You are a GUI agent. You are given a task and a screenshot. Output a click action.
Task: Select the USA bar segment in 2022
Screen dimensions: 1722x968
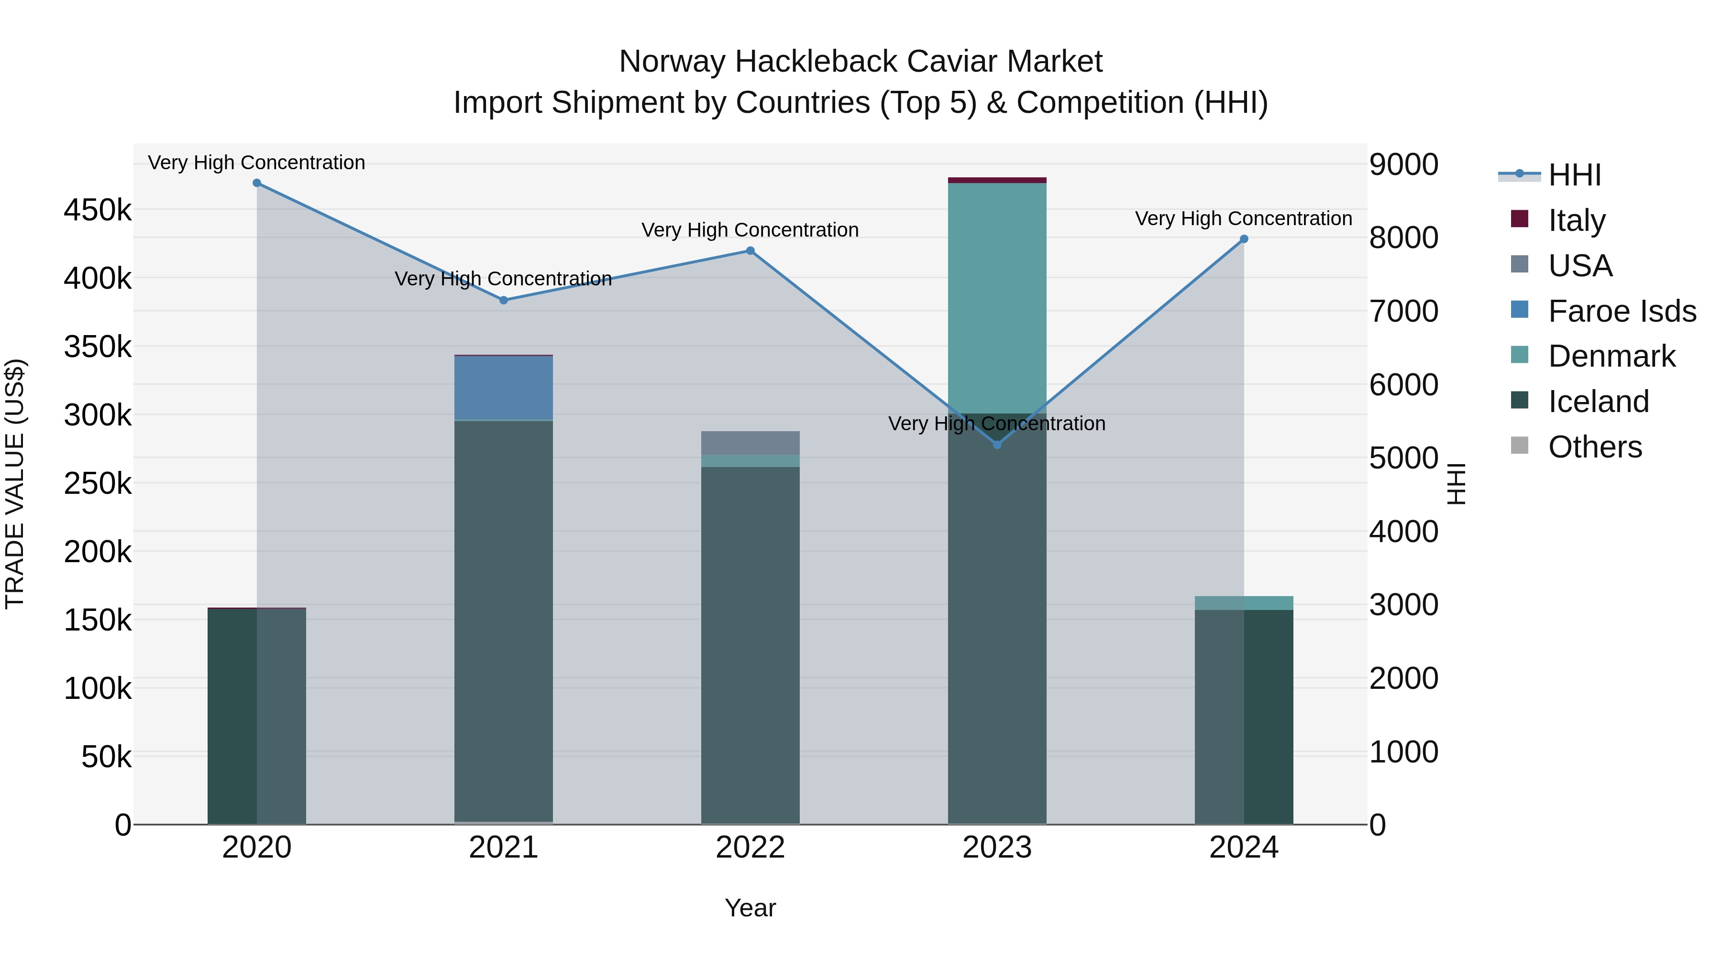coord(750,443)
